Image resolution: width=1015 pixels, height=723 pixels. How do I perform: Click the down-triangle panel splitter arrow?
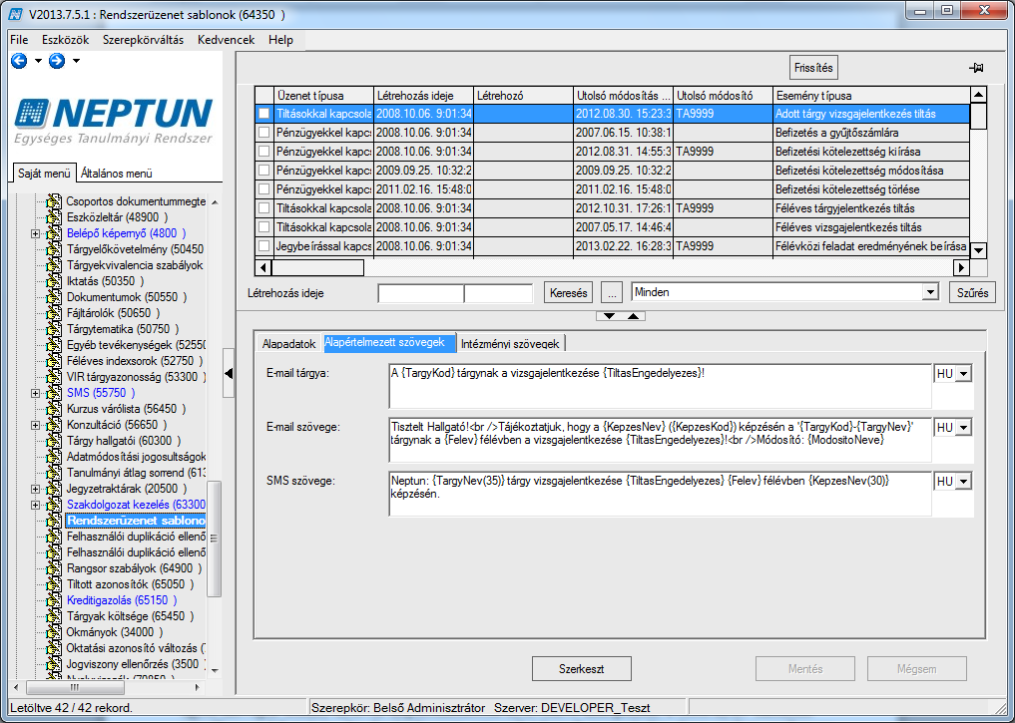coord(609,316)
